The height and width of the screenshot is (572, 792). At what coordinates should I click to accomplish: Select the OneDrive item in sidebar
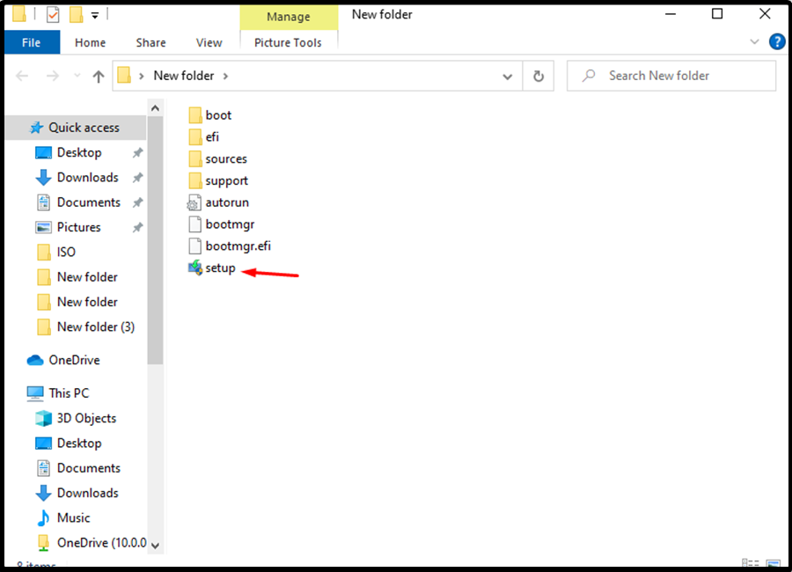click(x=72, y=360)
